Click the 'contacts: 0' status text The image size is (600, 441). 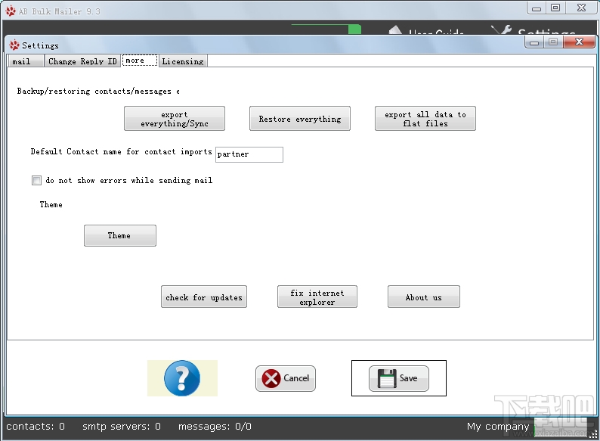(x=36, y=427)
